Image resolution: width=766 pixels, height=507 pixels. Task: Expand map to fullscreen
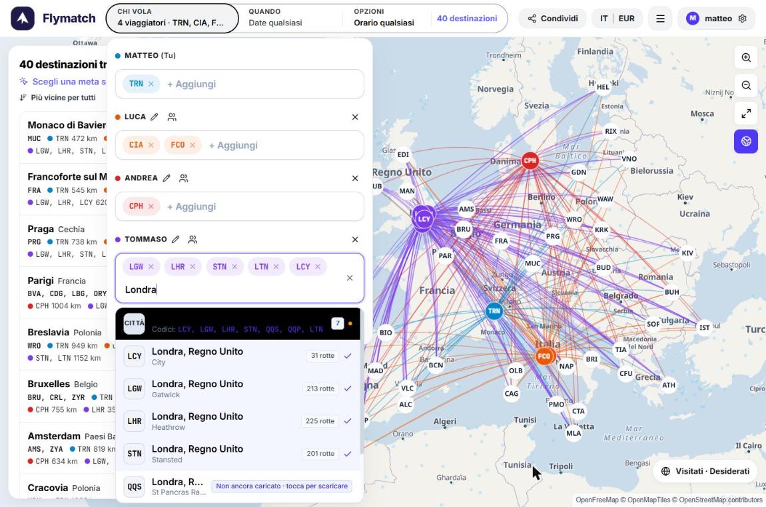click(746, 114)
